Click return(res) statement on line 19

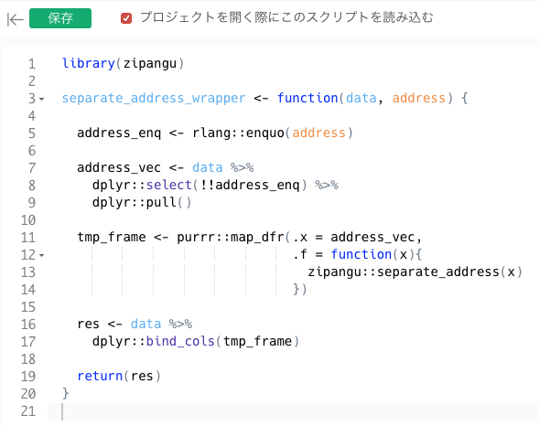click(119, 377)
